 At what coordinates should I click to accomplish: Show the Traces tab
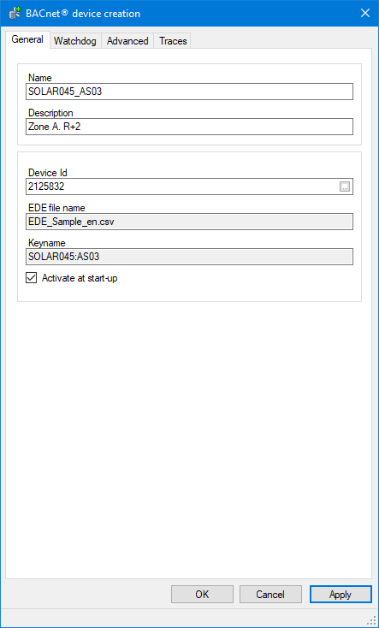click(173, 41)
